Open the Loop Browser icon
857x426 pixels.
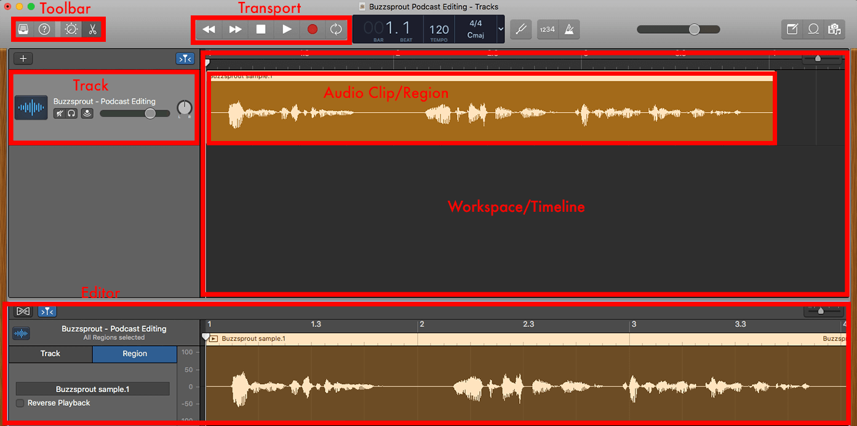[x=813, y=29]
